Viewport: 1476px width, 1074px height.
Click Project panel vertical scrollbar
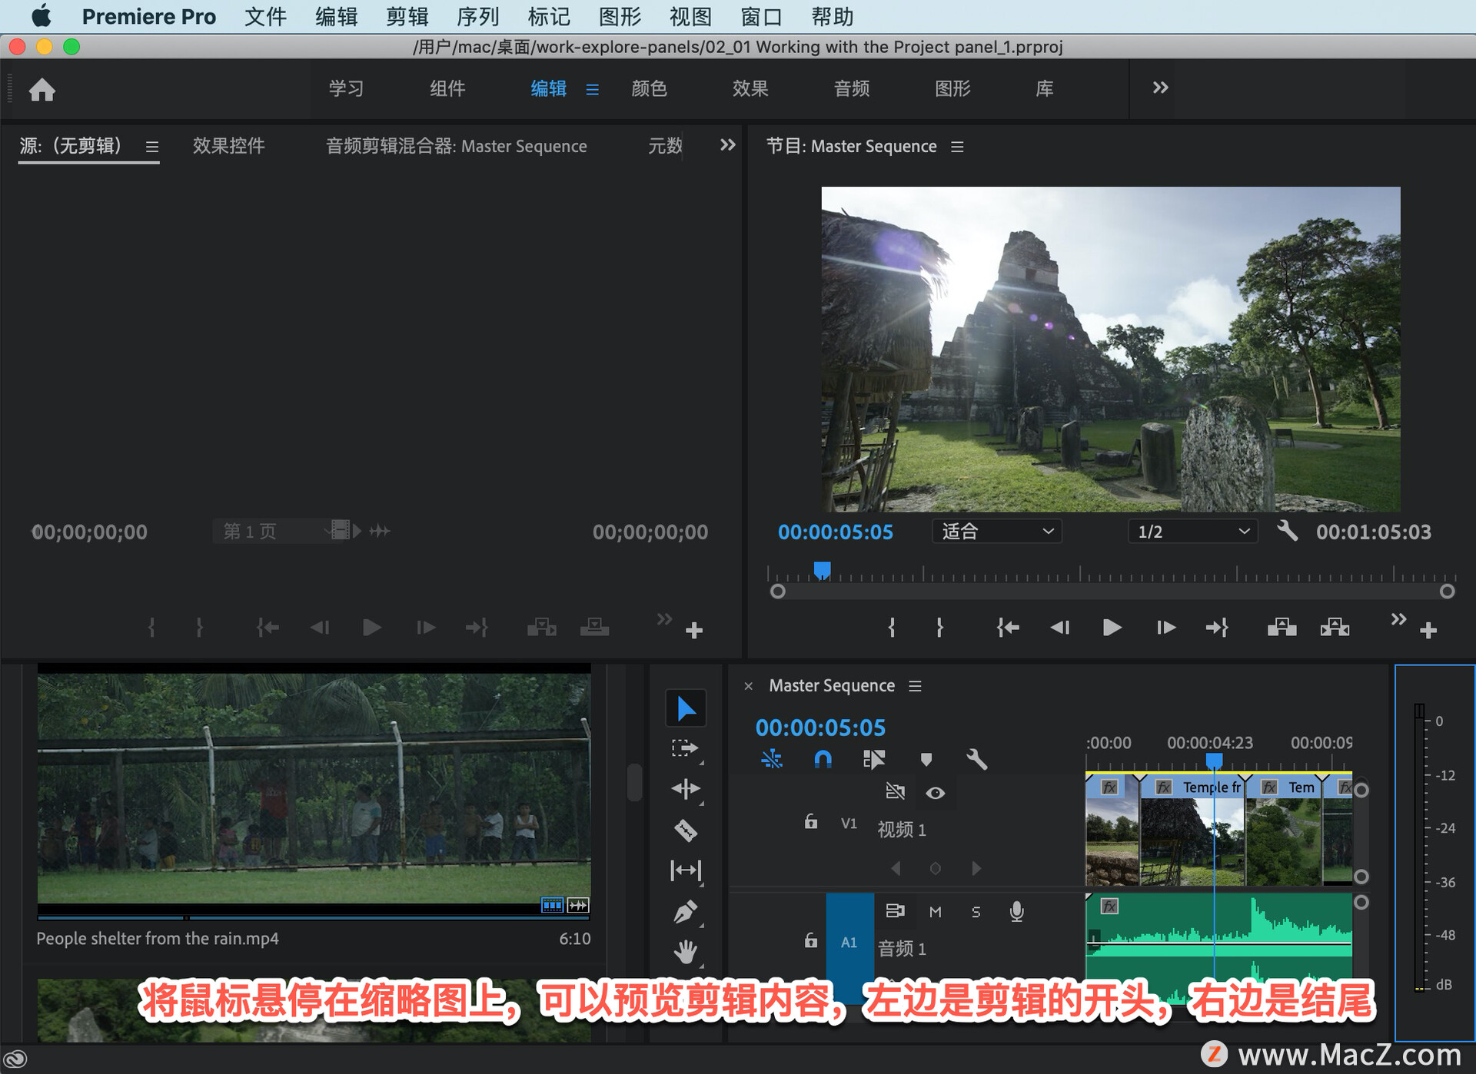[633, 782]
